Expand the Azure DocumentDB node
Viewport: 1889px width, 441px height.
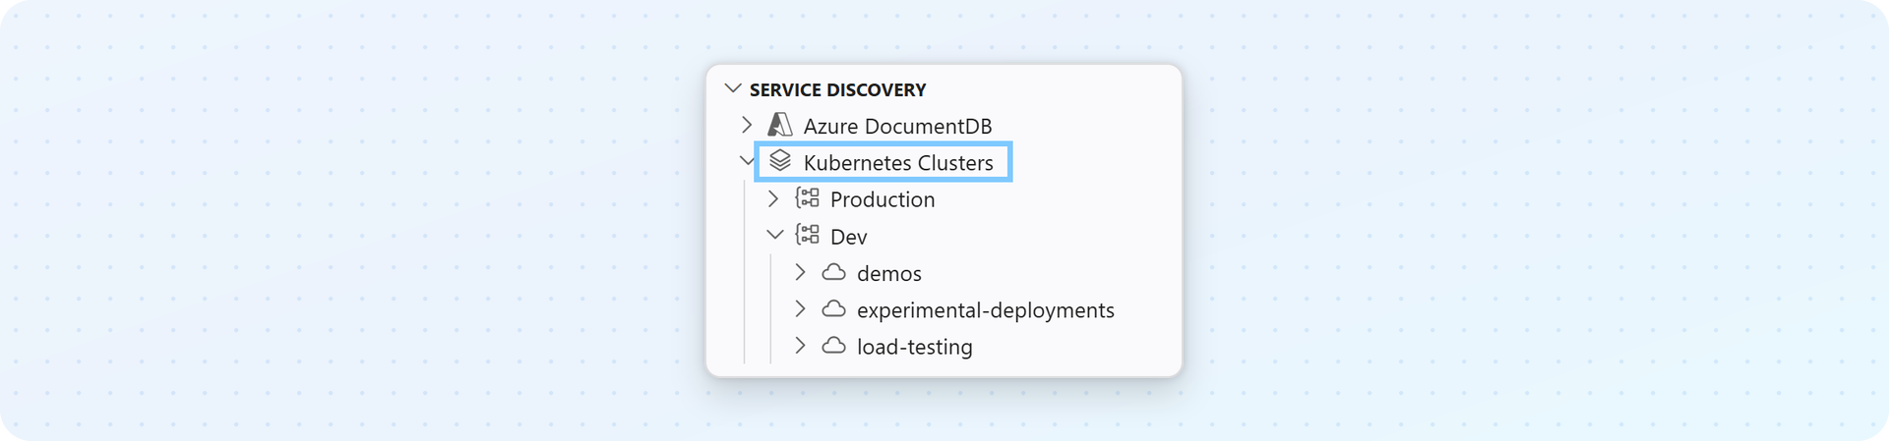point(747,125)
